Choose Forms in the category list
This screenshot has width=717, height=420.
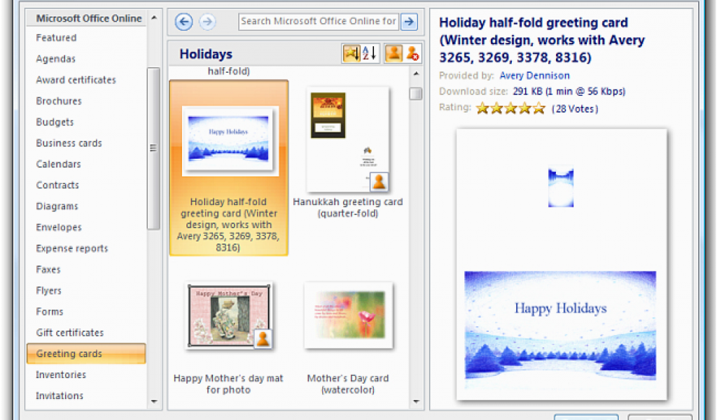click(50, 311)
